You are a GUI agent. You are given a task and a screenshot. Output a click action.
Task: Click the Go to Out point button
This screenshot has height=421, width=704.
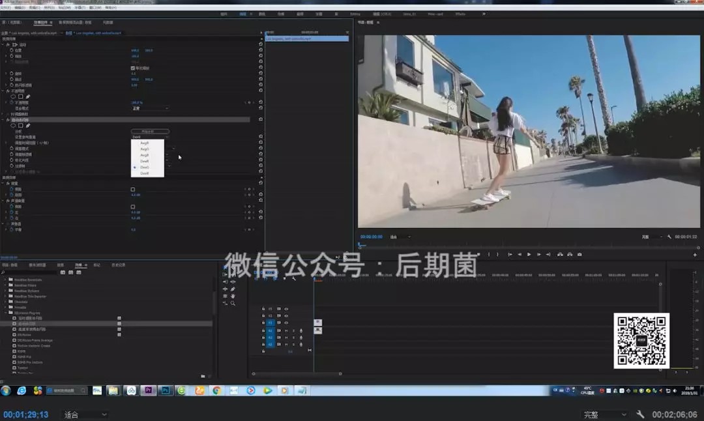(548, 254)
